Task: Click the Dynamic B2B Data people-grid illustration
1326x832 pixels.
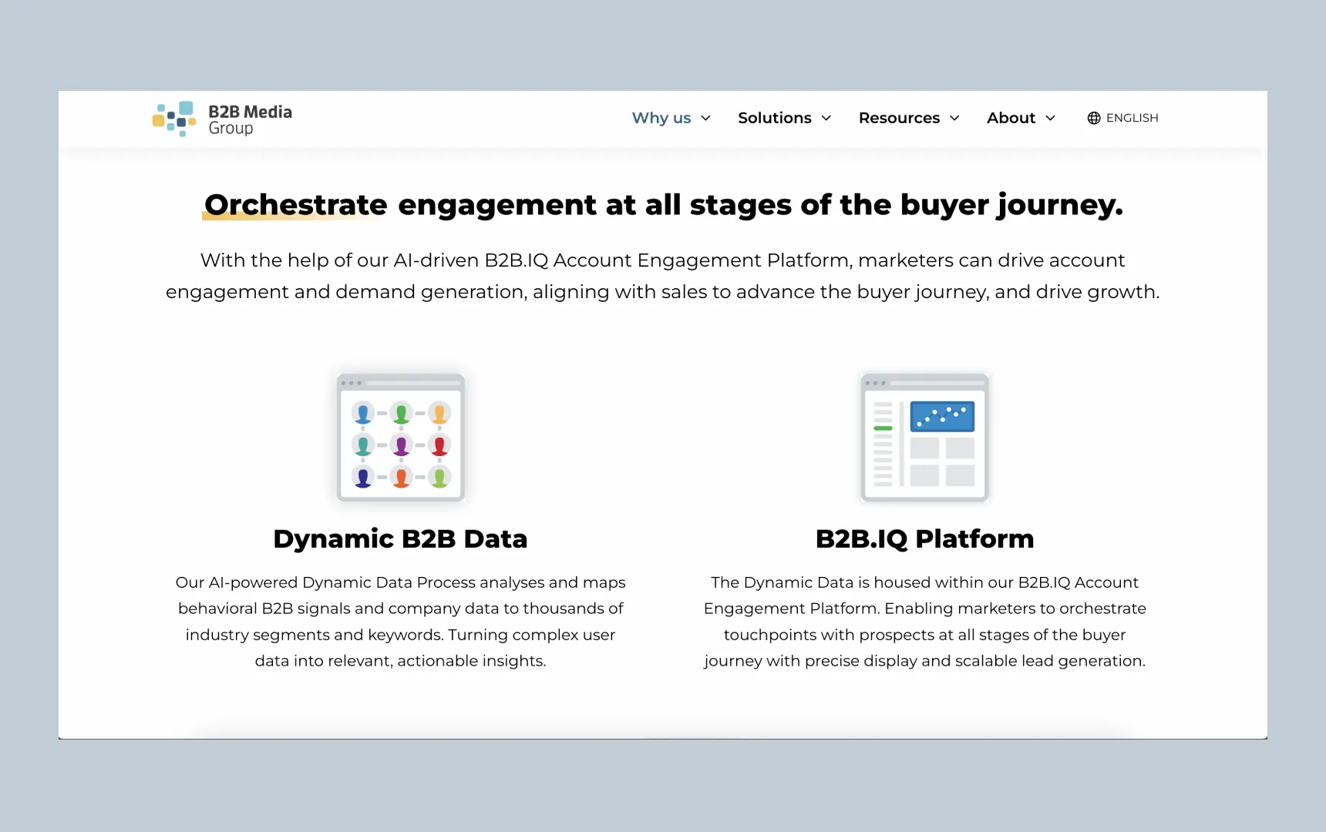Action: tap(400, 437)
